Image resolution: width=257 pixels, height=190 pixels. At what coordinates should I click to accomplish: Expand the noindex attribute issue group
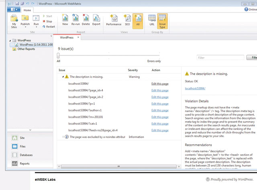[x=63, y=137]
